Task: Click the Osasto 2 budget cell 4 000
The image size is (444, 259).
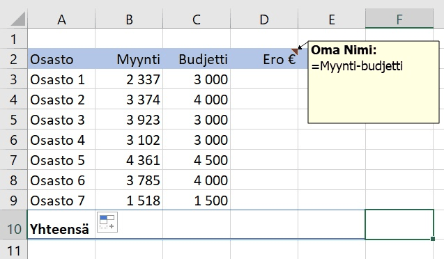Action: click(x=197, y=100)
